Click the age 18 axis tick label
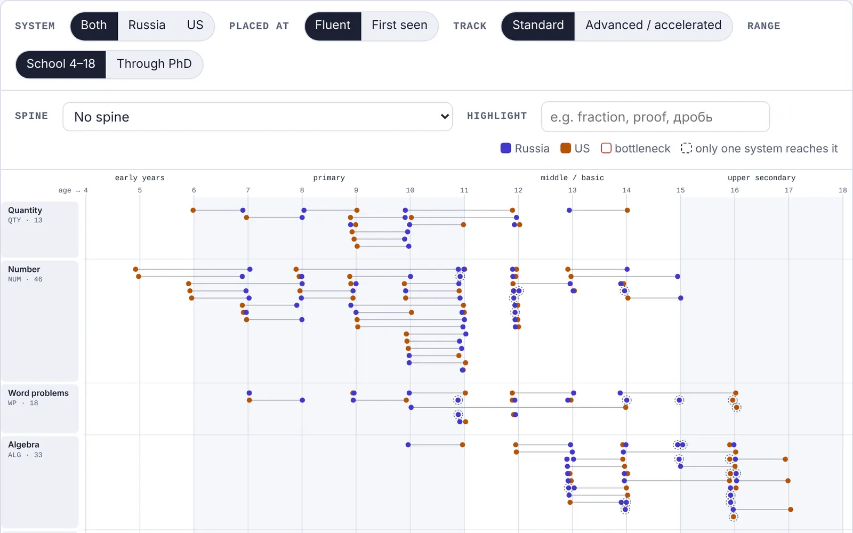Screen dimensions: 853x533 tap(842, 190)
